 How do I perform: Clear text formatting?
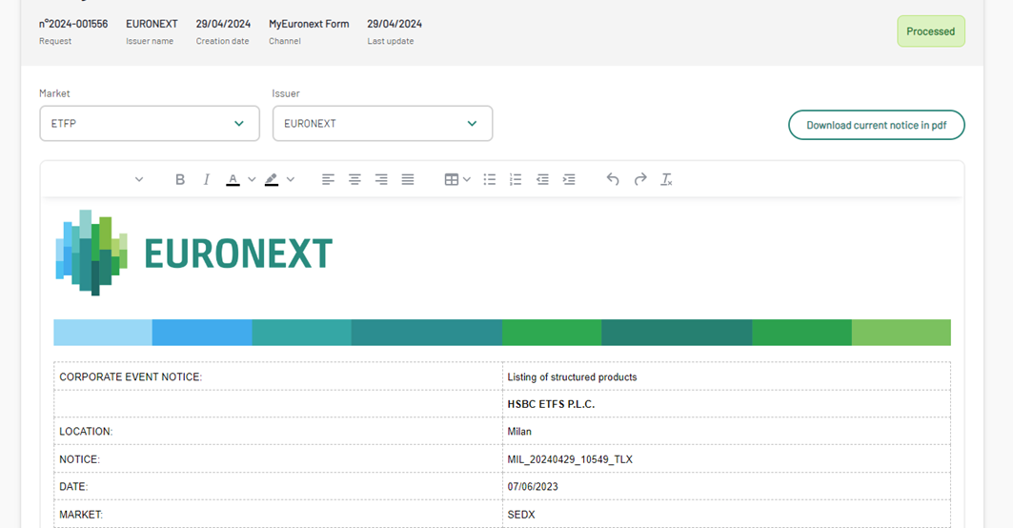(666, 180)
